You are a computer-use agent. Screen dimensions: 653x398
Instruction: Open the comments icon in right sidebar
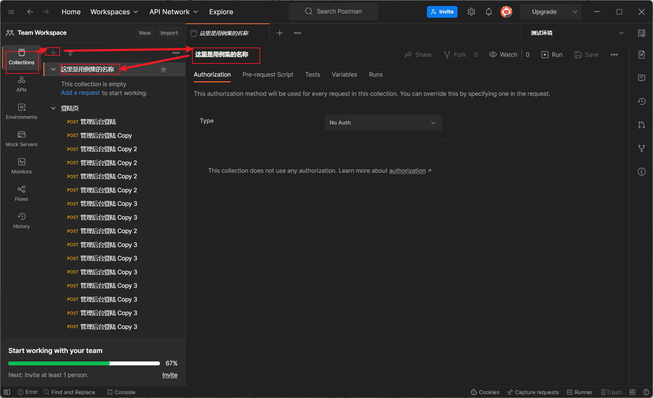[x=641, y=78]
